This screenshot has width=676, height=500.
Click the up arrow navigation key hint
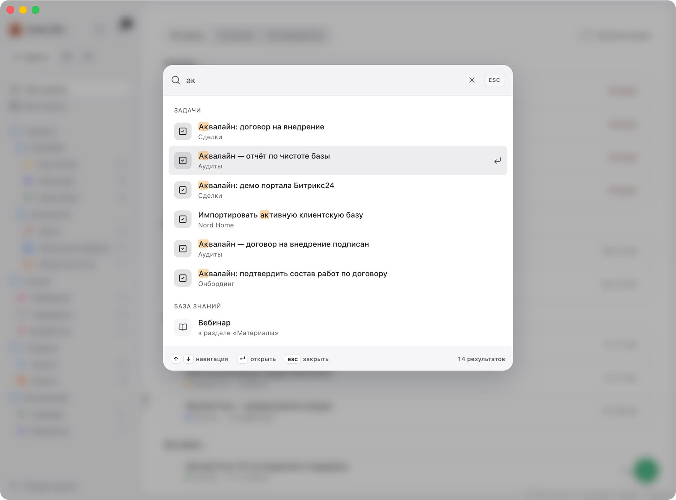(176, 359)
